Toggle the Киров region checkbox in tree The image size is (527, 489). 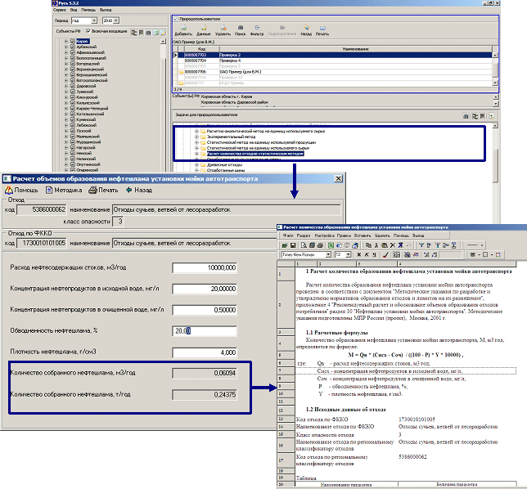72,40
